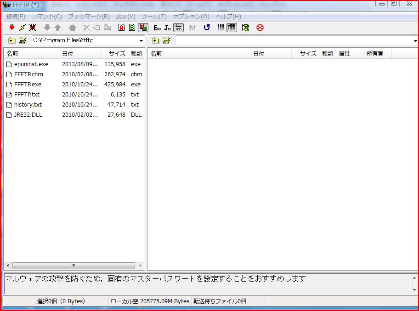Go up one folder in local pane
The width and height of the screenshot is (419, 311).
pyautogui.click(x=12, y=40)
